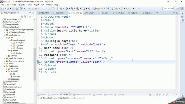The height and width of the screenshot is (104, 185).
Task: Open the Window menu
Action: 49,5
